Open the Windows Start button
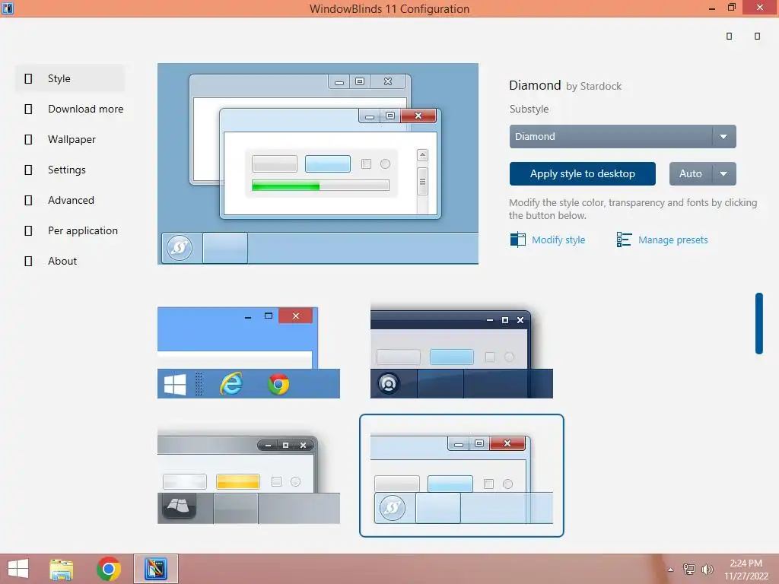 coord(18,569)
